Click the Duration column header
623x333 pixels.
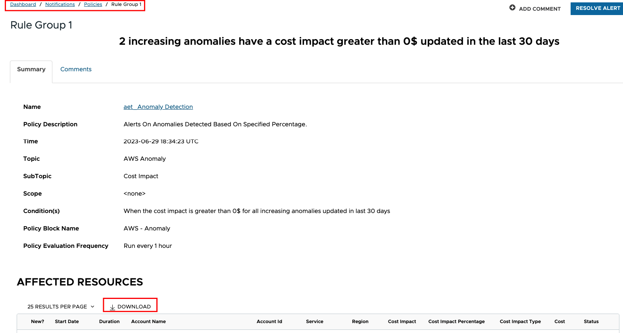point(109,322)
